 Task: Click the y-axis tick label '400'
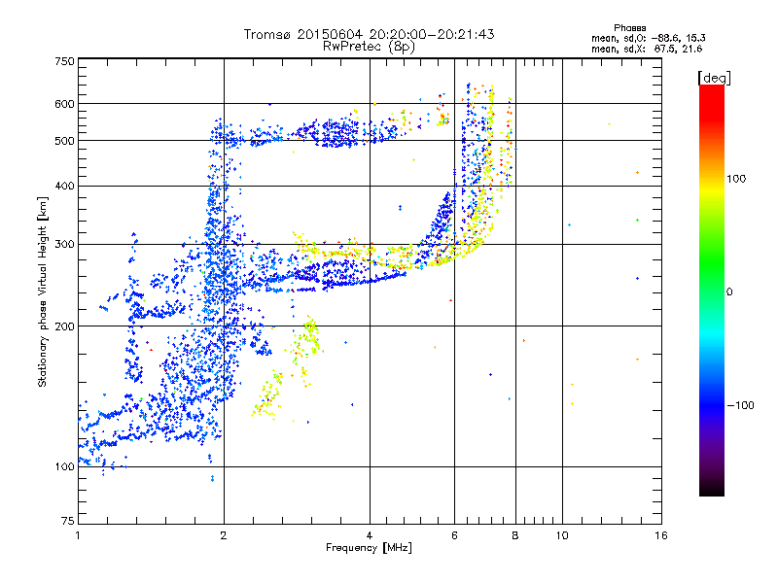[64, 187]
